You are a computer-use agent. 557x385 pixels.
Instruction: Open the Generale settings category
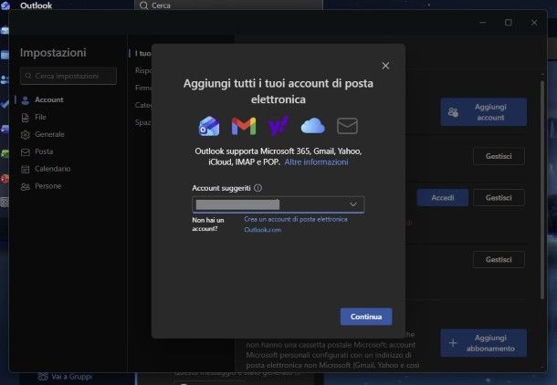49,134
